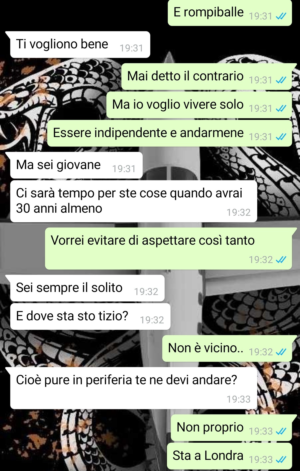Tap the 'Non proprio' message text
Screen dimensions: 300x471
210,427
